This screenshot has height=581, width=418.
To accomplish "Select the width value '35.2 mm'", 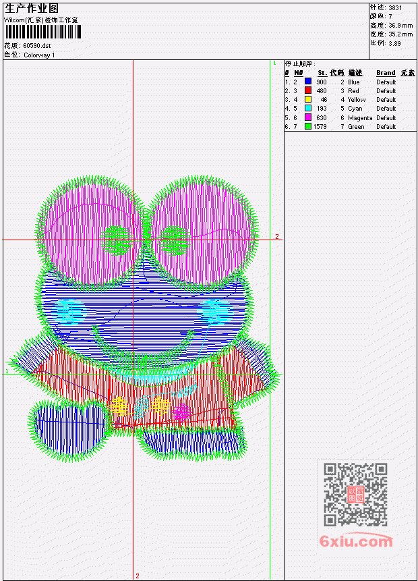I will point(400,34).
